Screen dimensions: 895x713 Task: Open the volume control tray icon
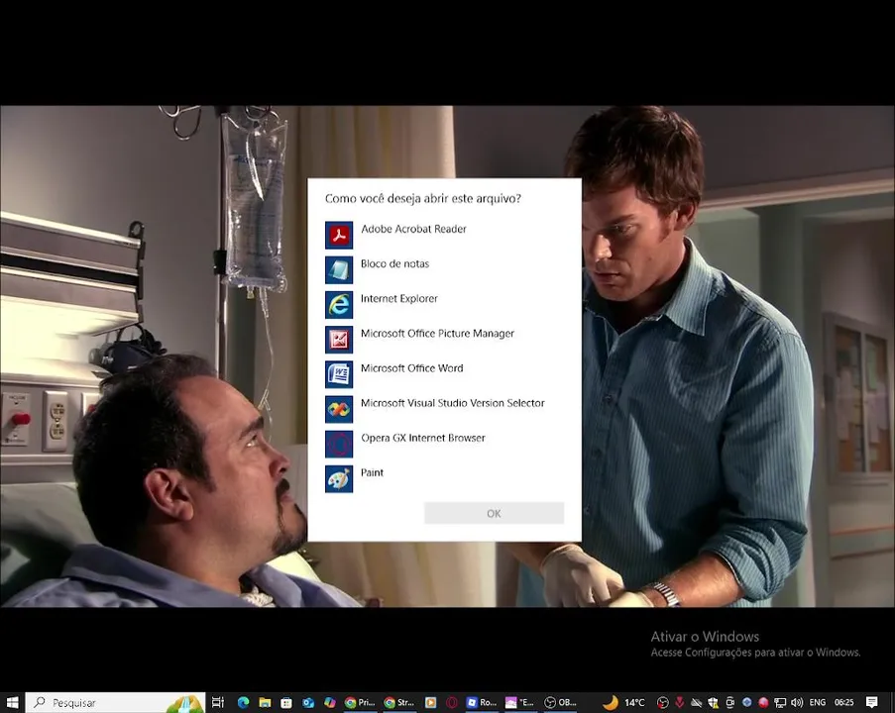click(x=798, y=702)
